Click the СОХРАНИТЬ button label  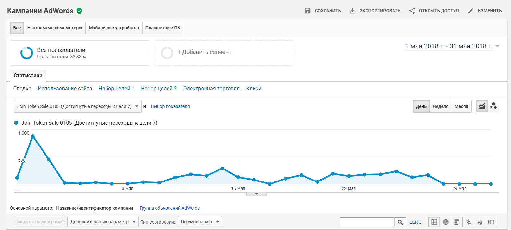(328, 11)
